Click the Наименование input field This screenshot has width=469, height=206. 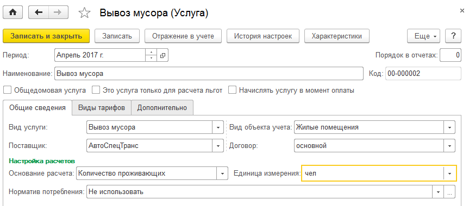[x=209, y=73]
